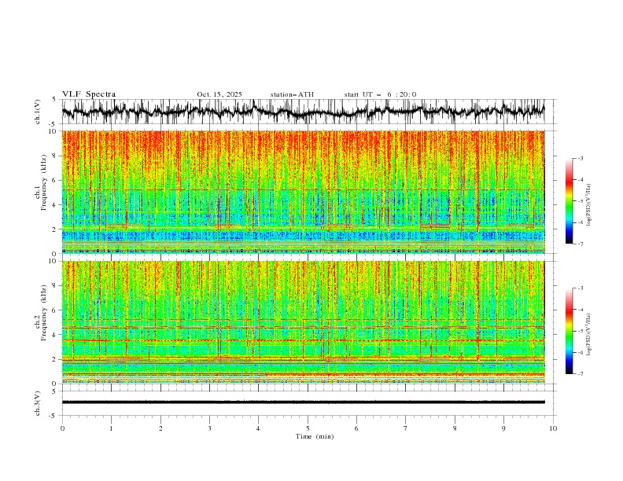Click the upper PSD color scale bar

pyautogui.click(x=570, y=201)
